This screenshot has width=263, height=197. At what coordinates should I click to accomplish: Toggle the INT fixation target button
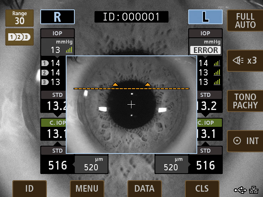coord(245,141)
